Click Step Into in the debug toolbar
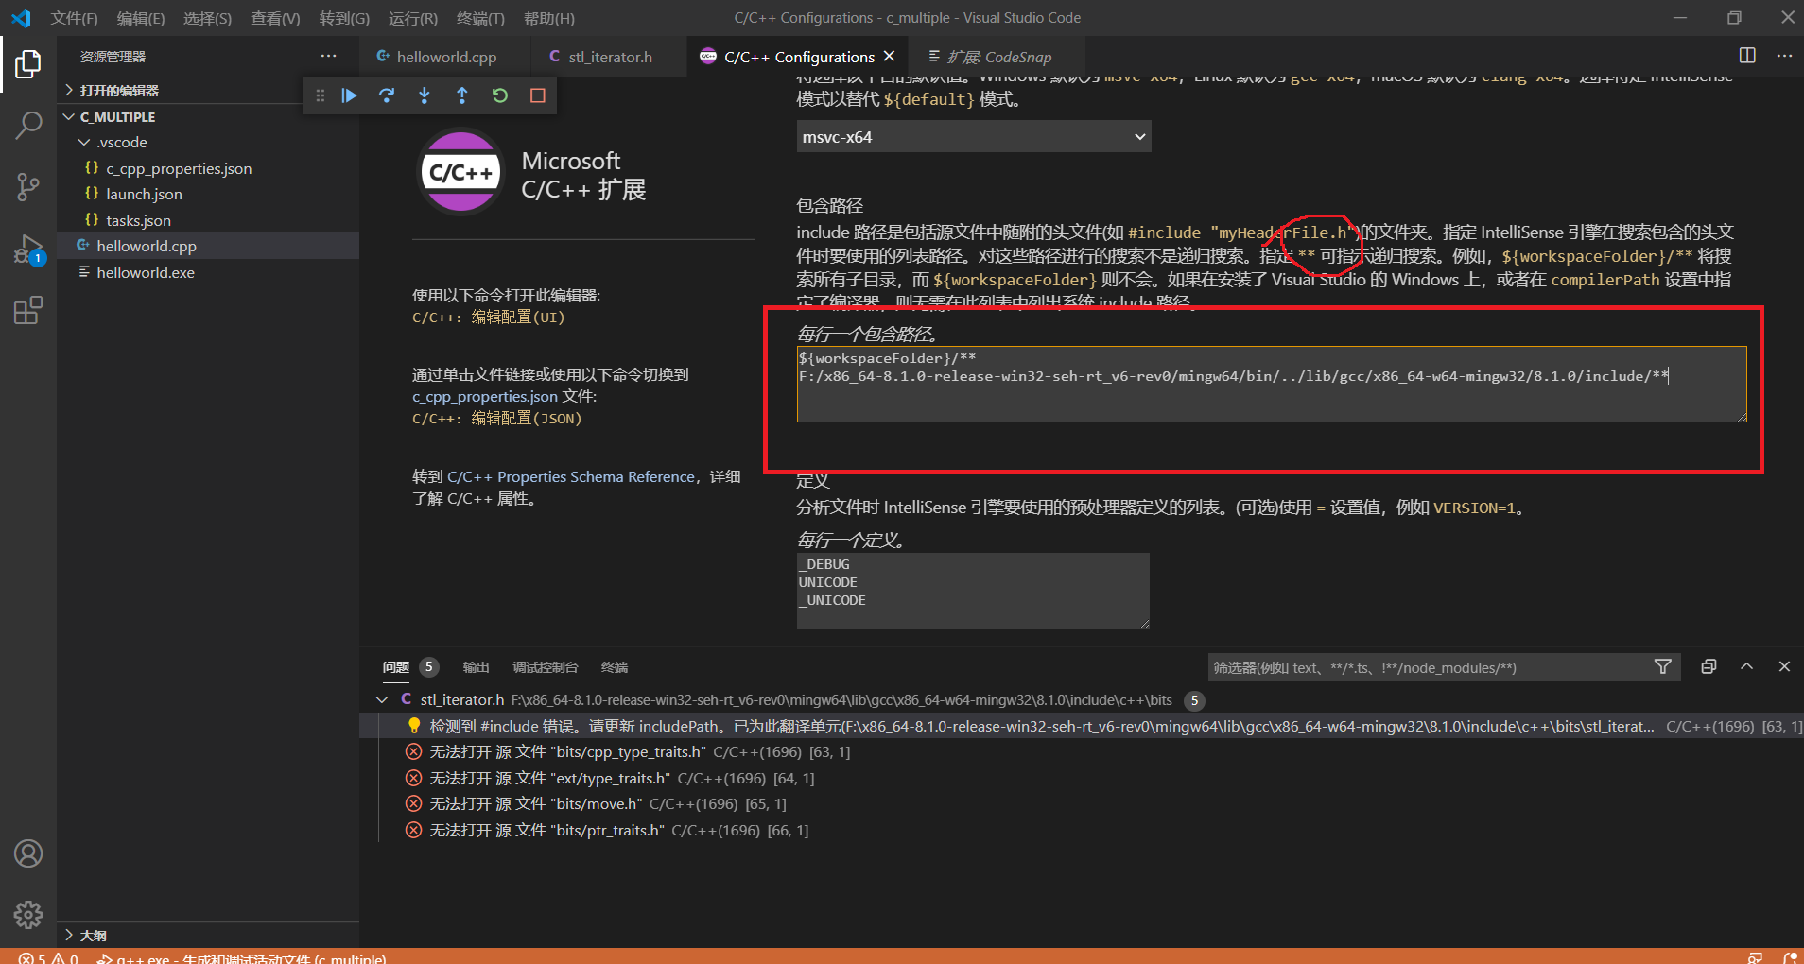Viewport: 1804px width, 964px height. click(425, 95)
